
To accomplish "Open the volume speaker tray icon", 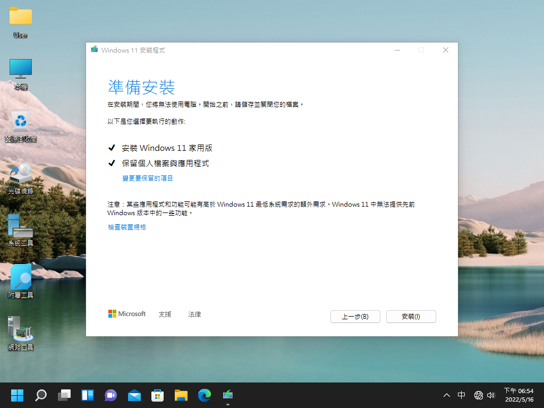I will (491, 395).
